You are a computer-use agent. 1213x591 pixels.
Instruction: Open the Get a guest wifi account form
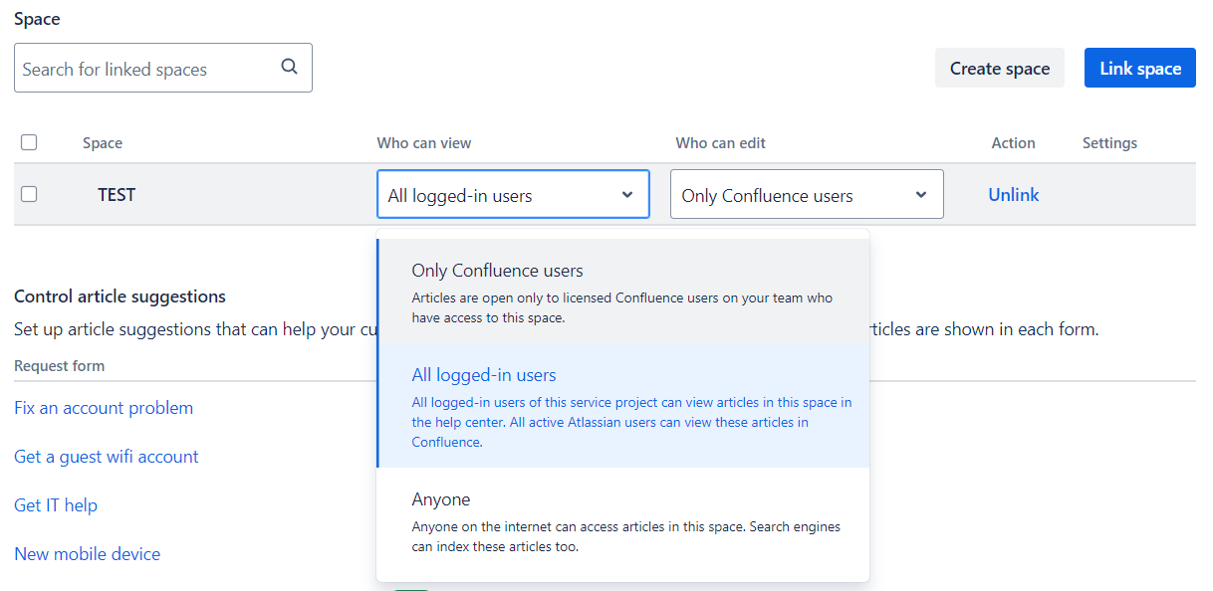coord(107,457)
